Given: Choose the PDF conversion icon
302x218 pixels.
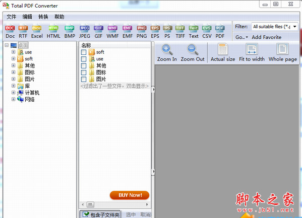Looking at the screenshot, I should pos(220,32).
